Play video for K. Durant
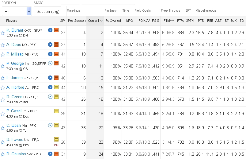Image resolution: width=246 pixels, height=159 pixels. tap(50, 30)
